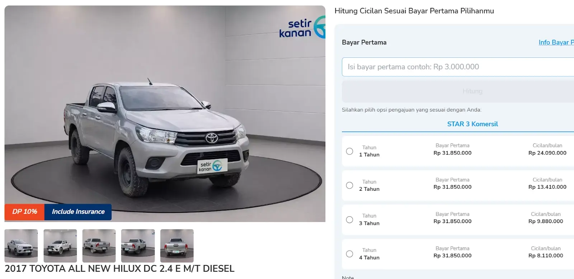Click the 2017 Toyota Hilux title text
The width and height of the screenshot is (574, 279).
pyautogui.click(x=119, y=269)
